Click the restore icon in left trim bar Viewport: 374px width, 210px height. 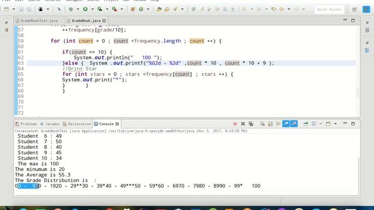tap(6, 23)
